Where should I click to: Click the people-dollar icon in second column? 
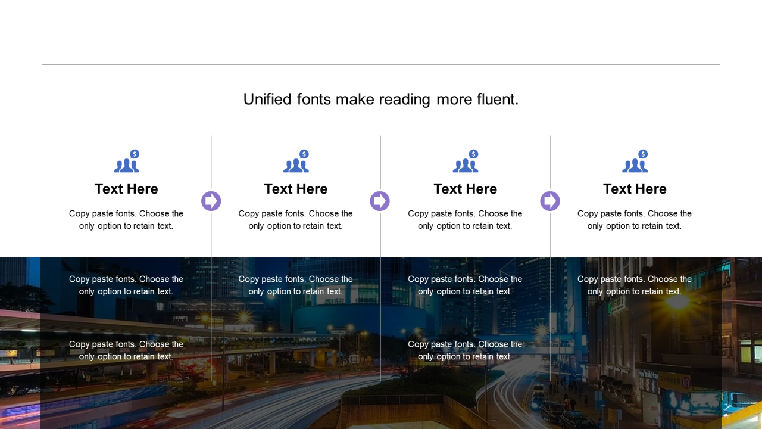click(x=296, y=161)
